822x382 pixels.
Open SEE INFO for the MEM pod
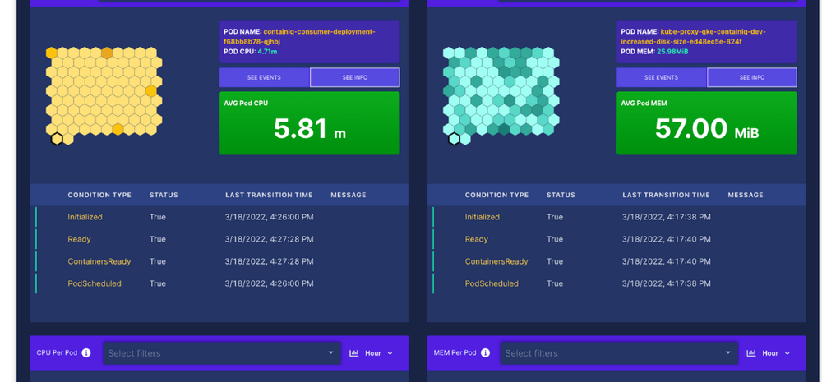pos(752,77)
